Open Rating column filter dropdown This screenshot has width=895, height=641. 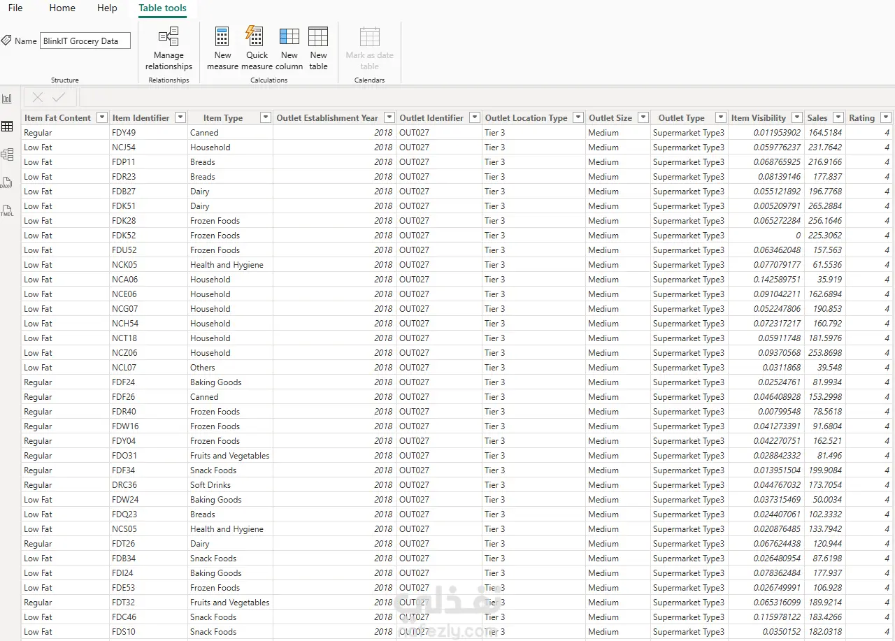[886, 117]
